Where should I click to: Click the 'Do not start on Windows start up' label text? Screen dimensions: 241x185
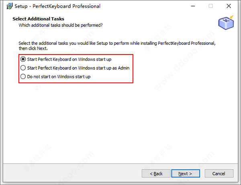pyautogui.click(x=59, y=76)
